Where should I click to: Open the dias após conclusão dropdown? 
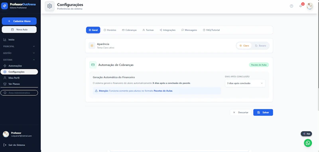click(245, 83)
